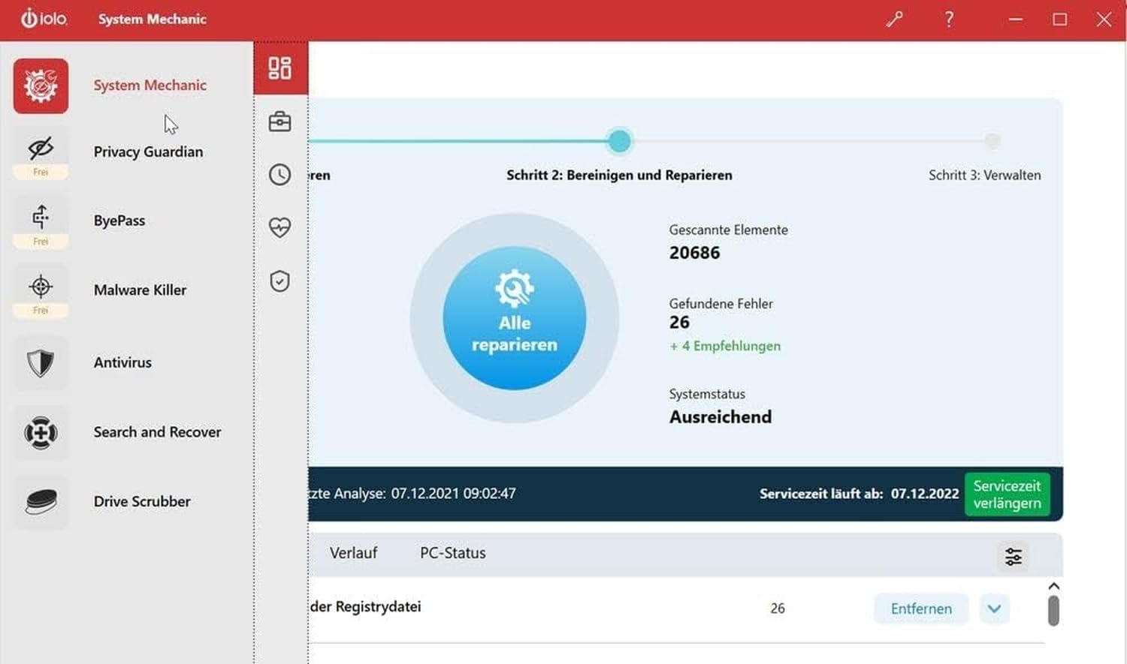Open the Toolbox briefcase icon
The height and width of the screenshot is (664, 1127).
point(280,122)
